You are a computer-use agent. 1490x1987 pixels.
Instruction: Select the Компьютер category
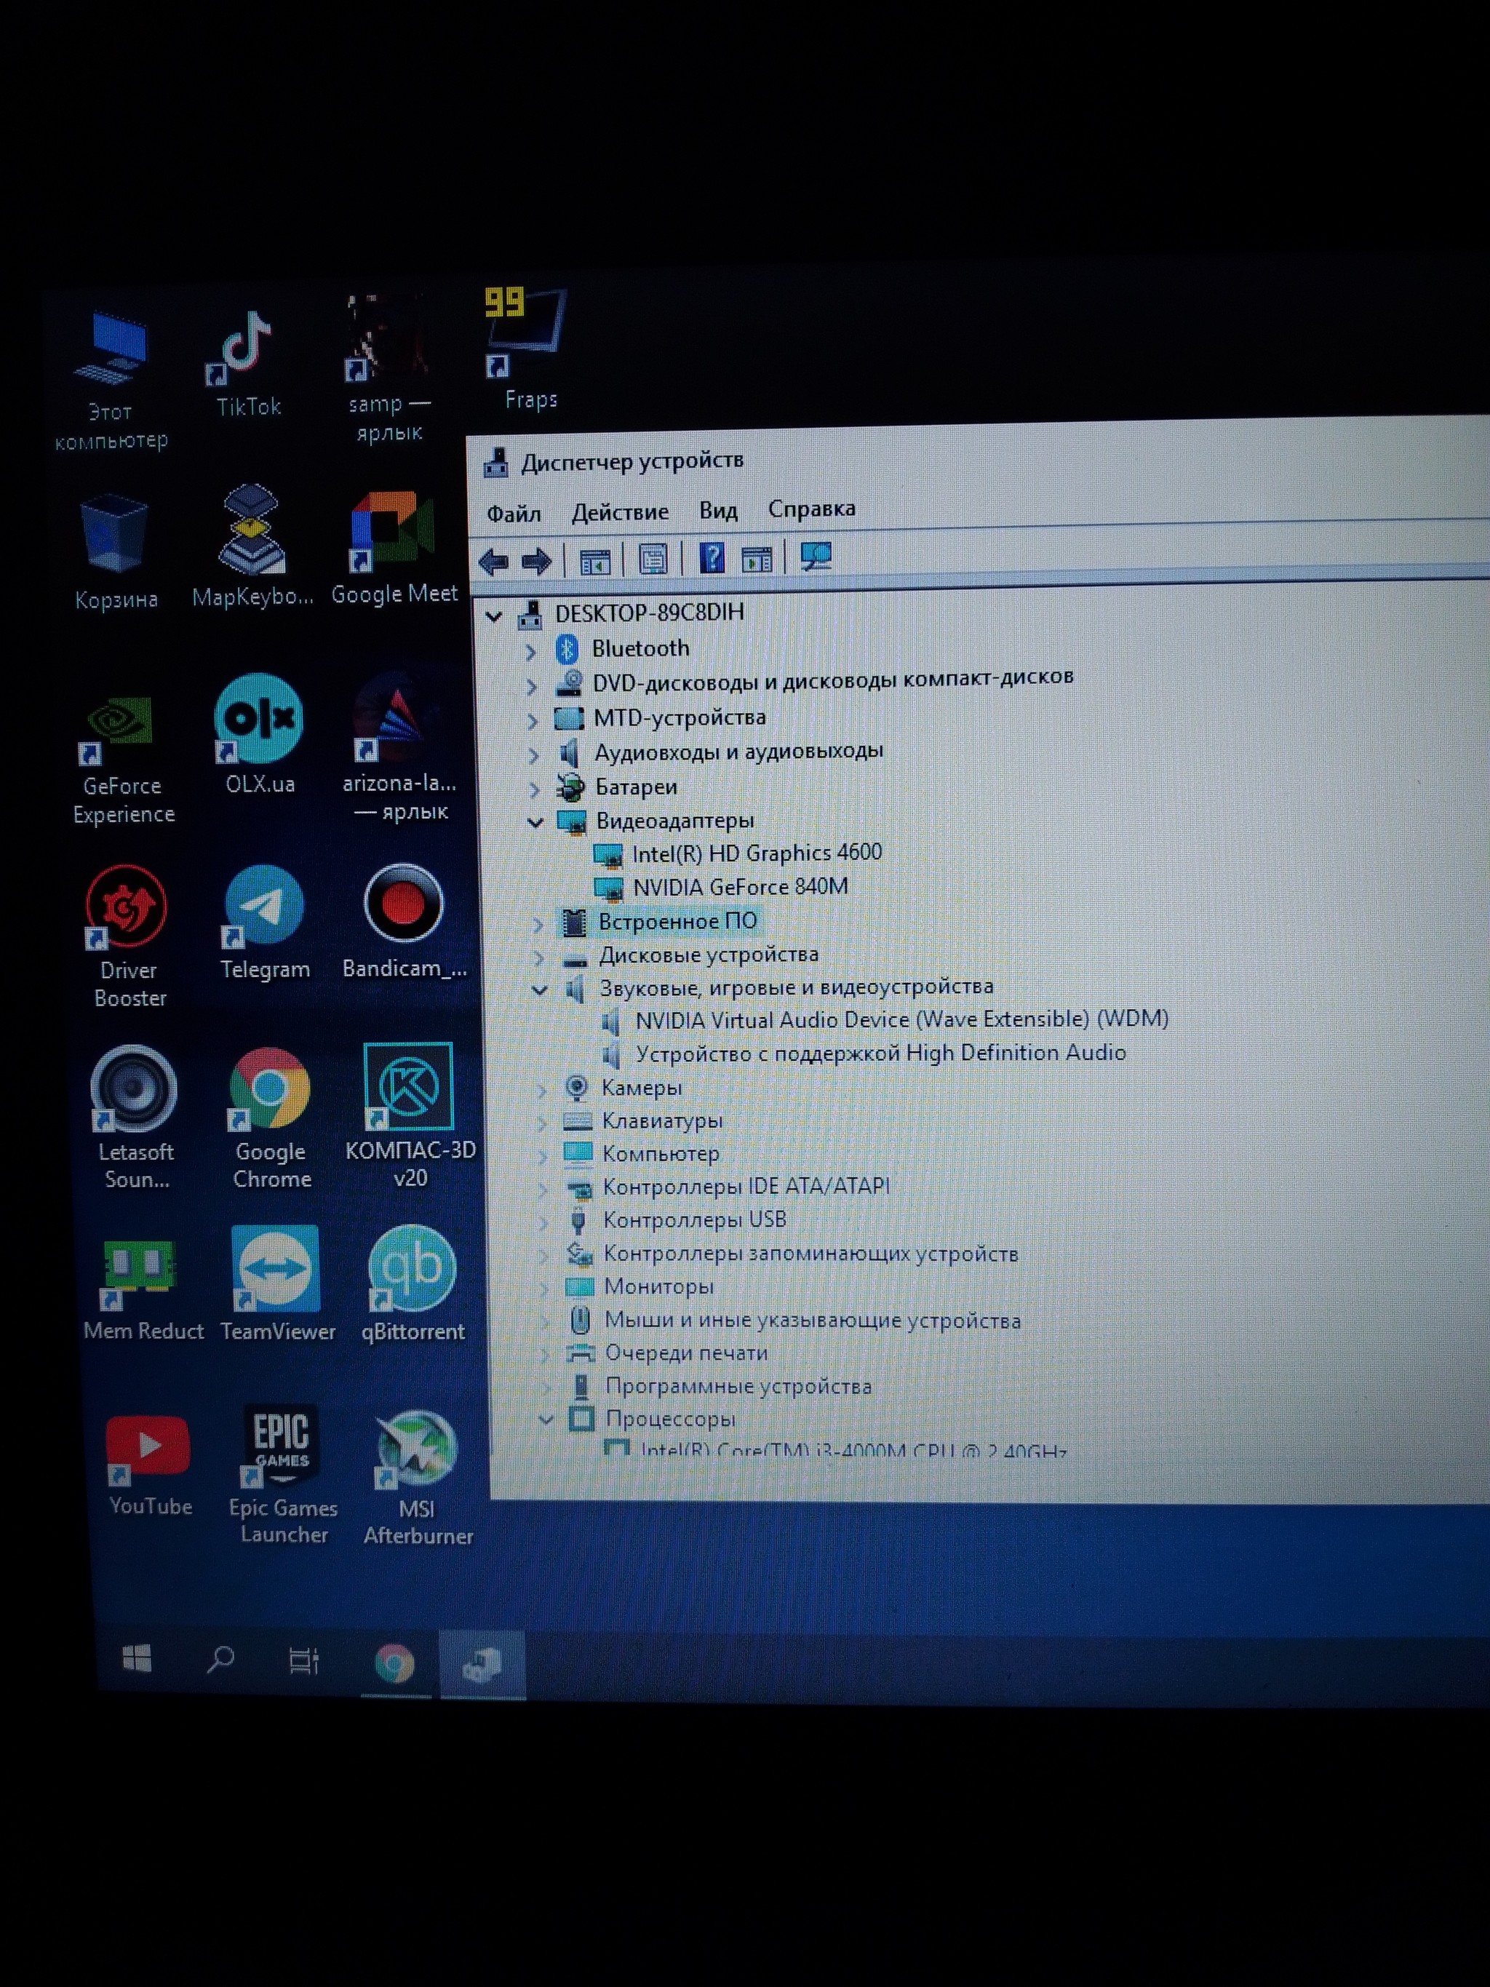[x=660, y=1153]
